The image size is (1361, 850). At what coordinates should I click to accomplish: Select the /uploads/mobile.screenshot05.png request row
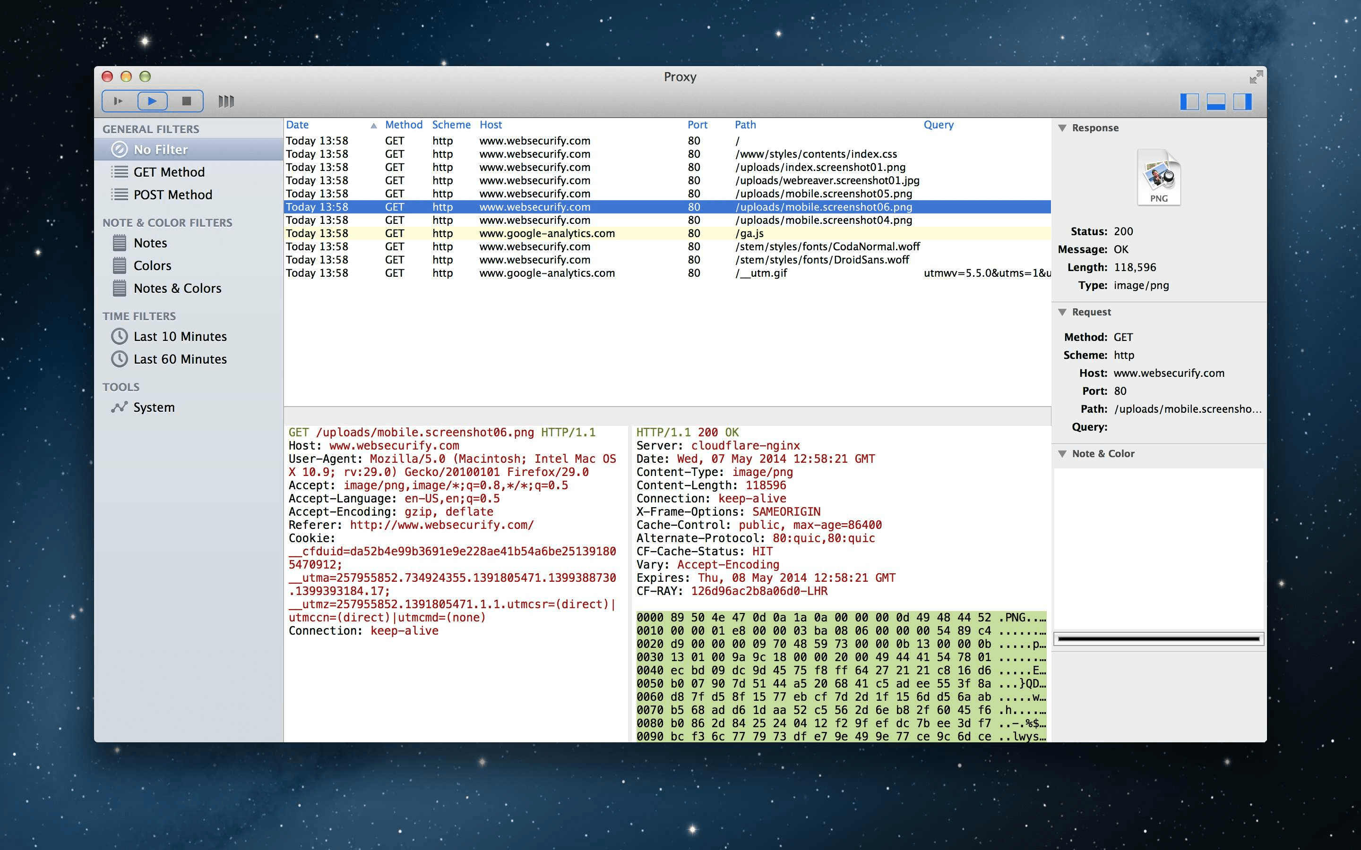point(667,194)
